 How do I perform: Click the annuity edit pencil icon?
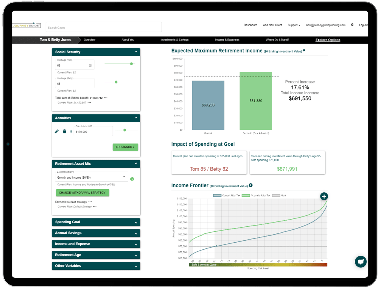click(x=57, y=132)
